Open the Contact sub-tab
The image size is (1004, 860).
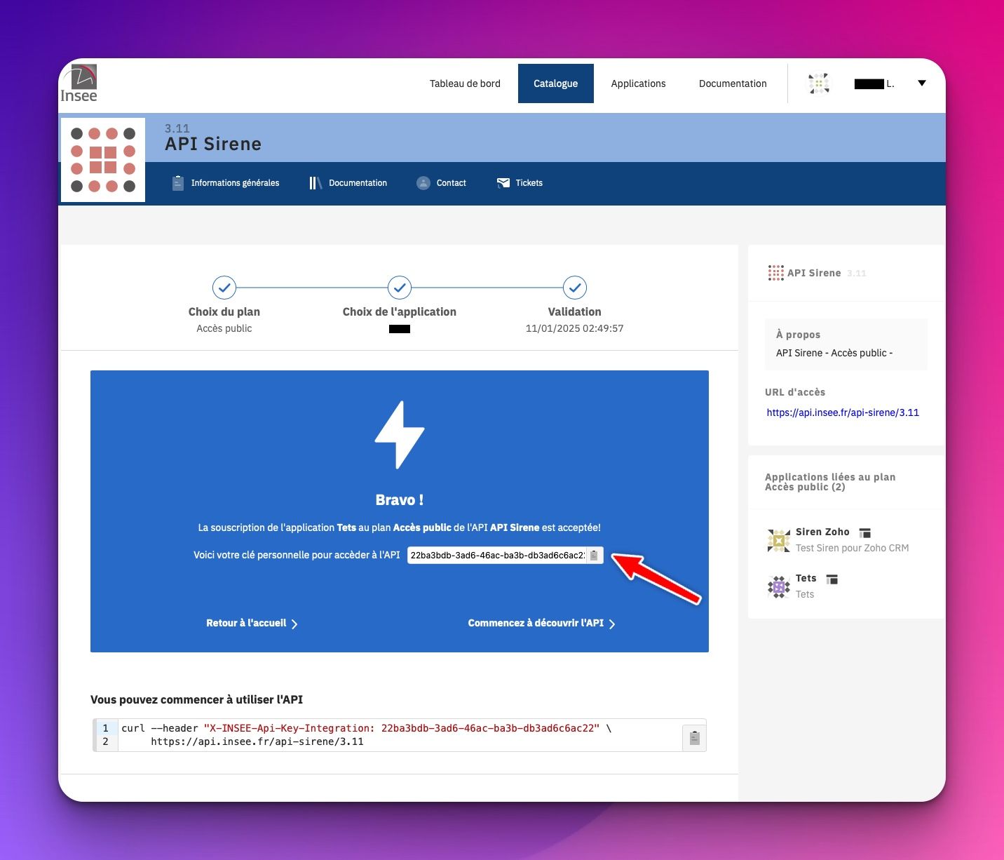(451, 183)
